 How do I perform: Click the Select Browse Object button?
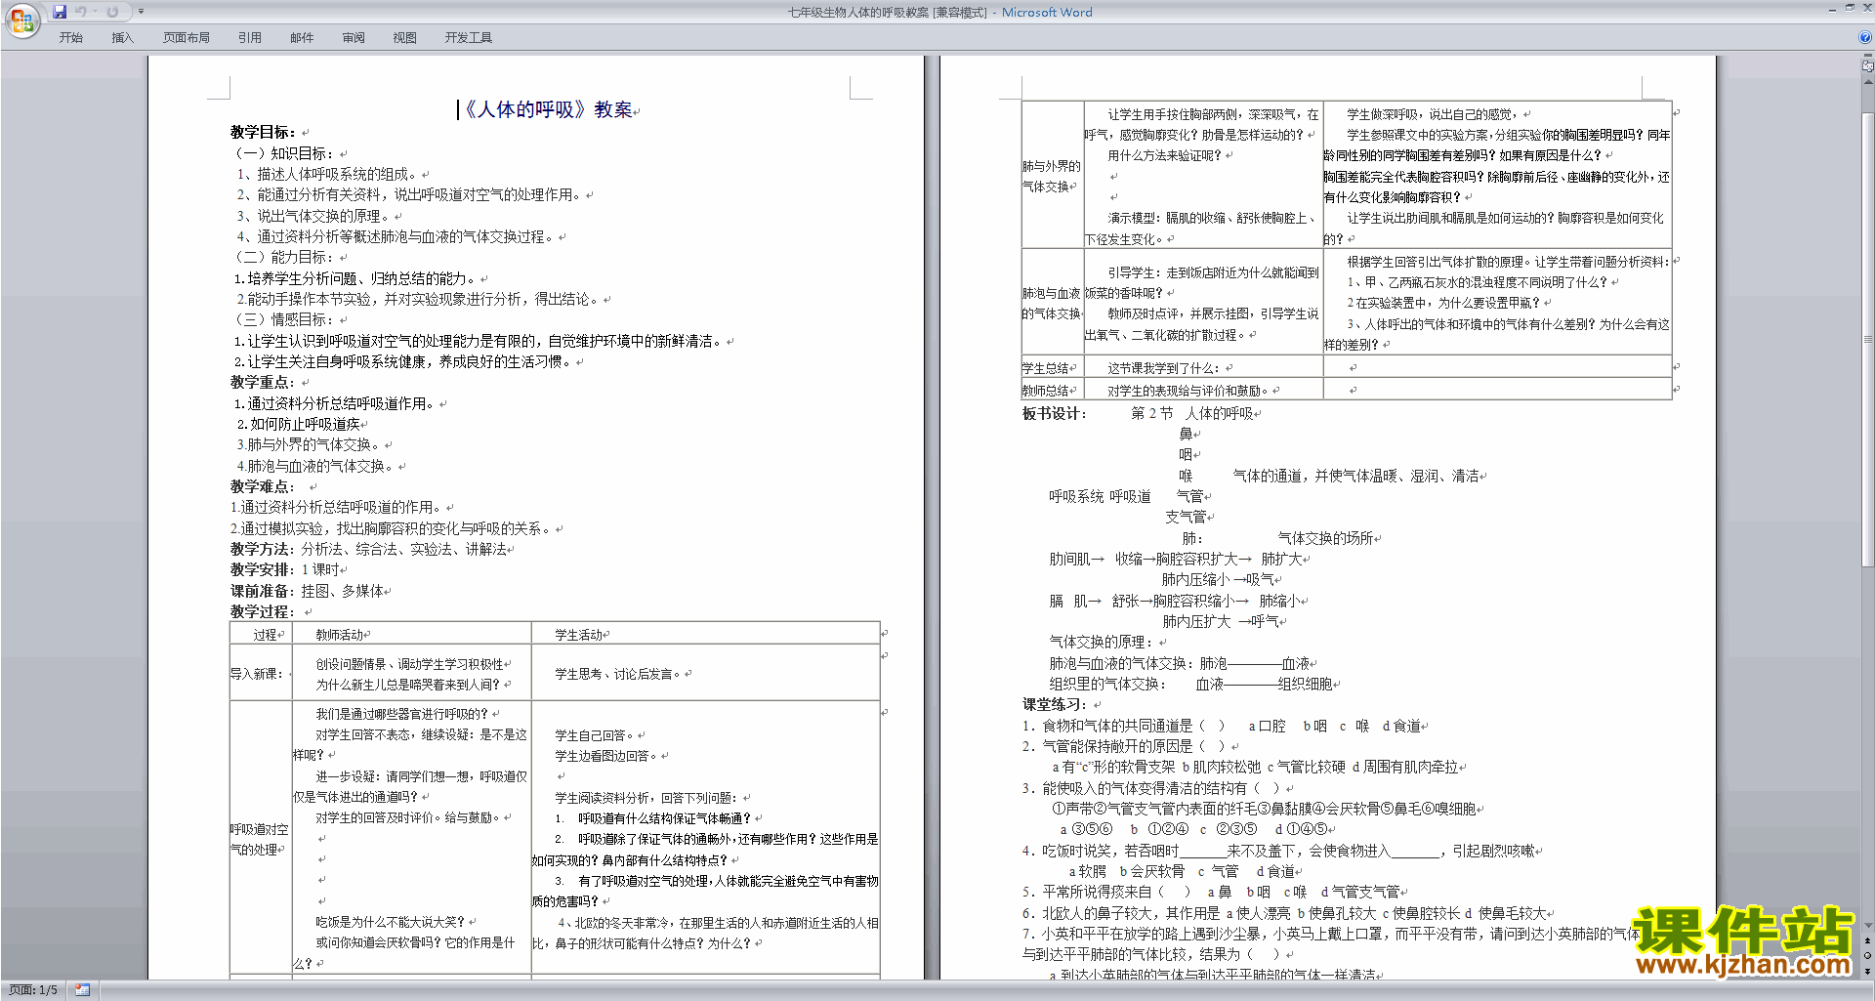click(x=1868, y=955)
